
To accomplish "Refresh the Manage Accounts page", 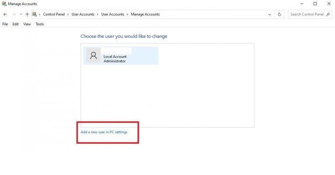I will coord(280,14).
